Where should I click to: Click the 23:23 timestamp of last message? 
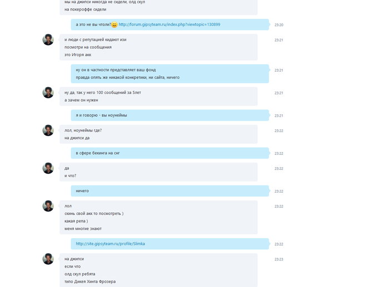pyautogui.click(x=279, y=259)
